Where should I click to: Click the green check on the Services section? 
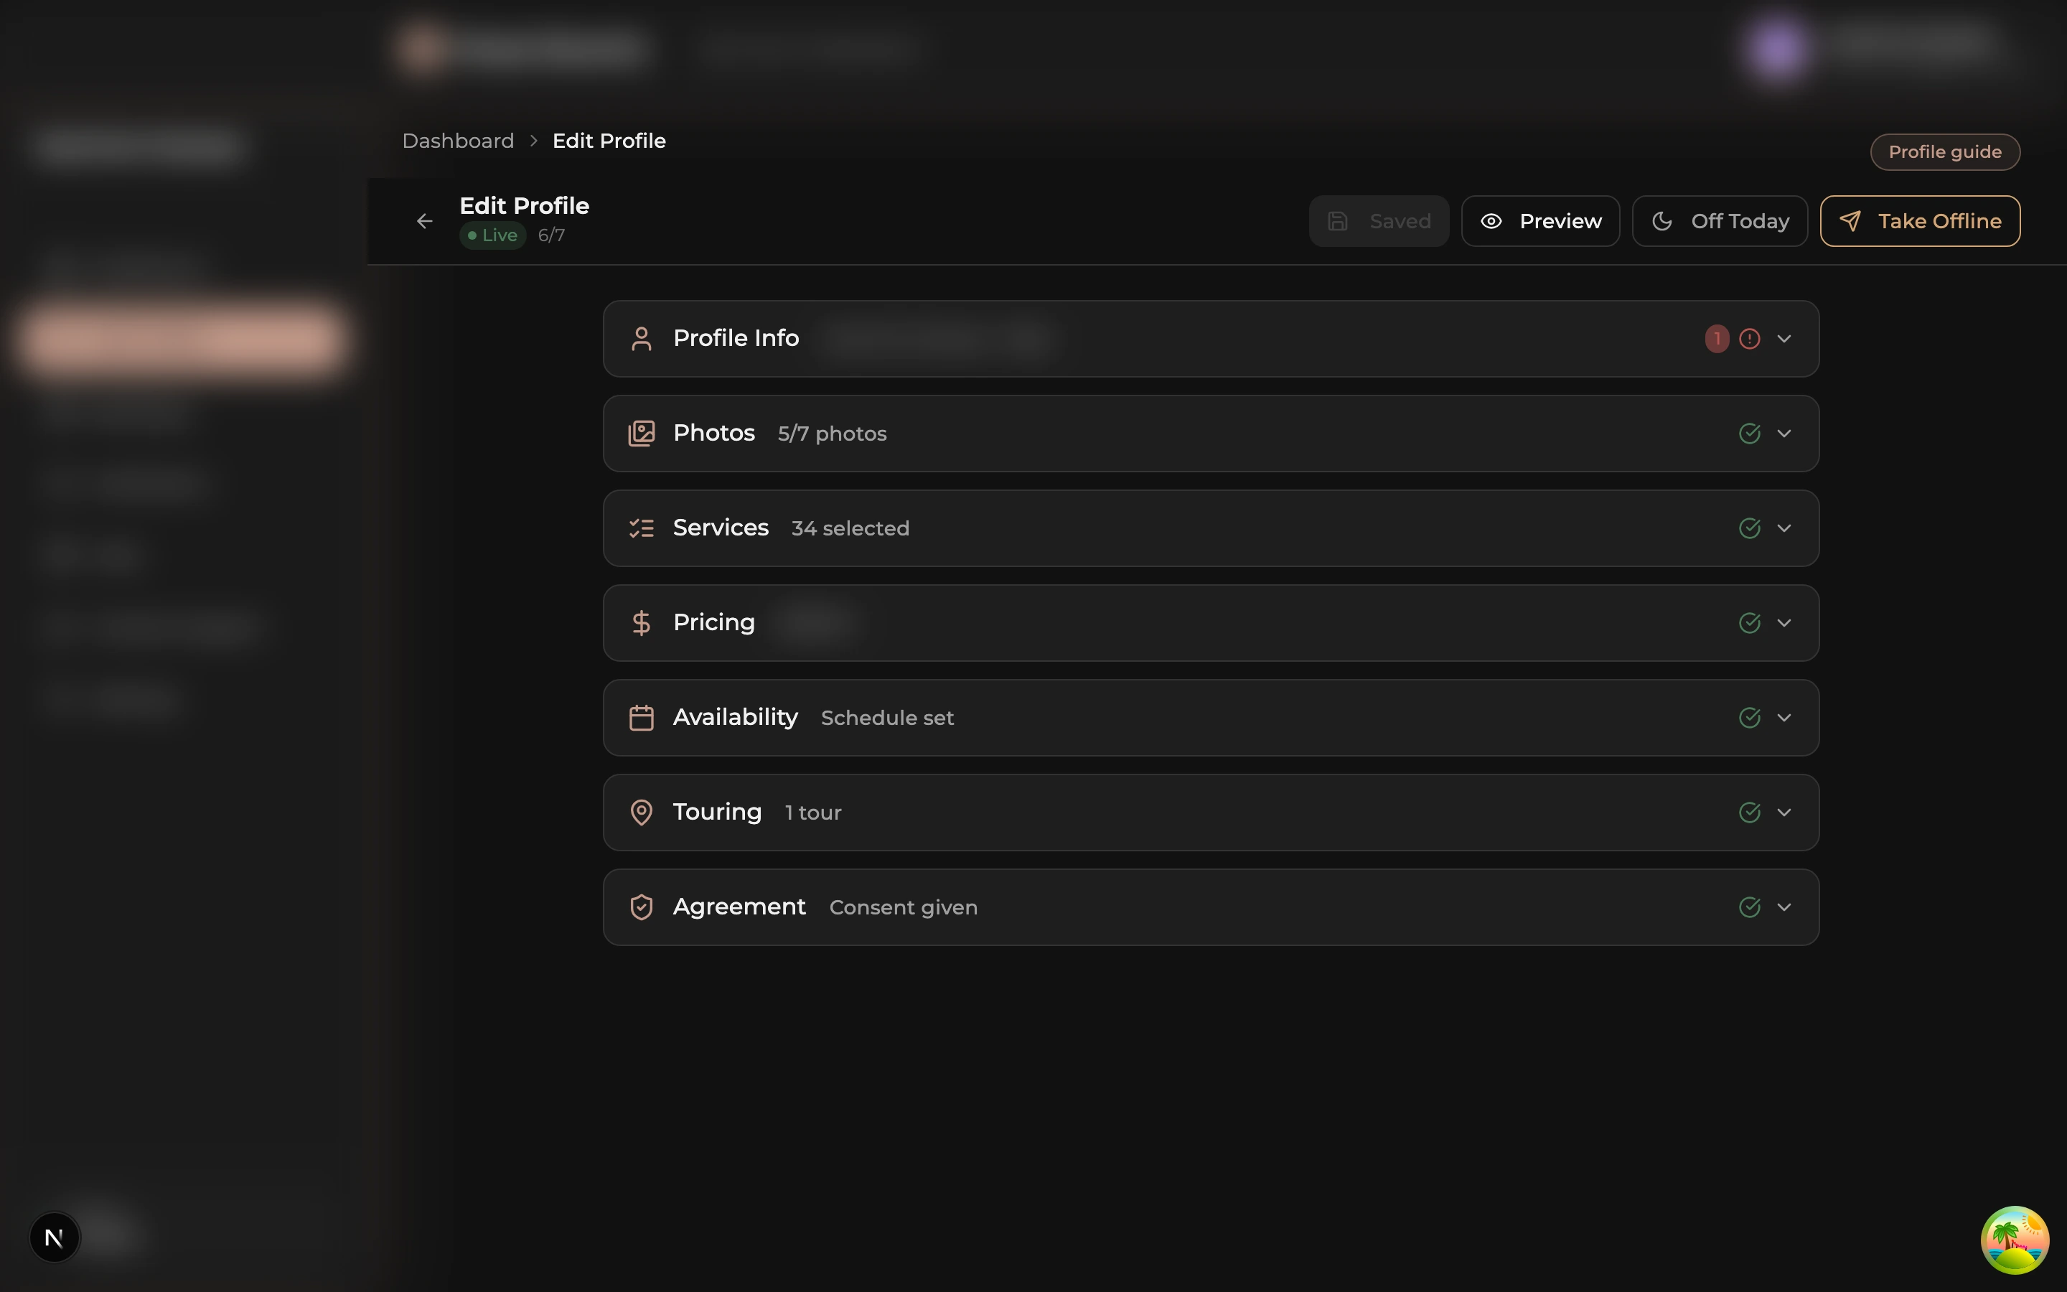(x=1750, y=528)
